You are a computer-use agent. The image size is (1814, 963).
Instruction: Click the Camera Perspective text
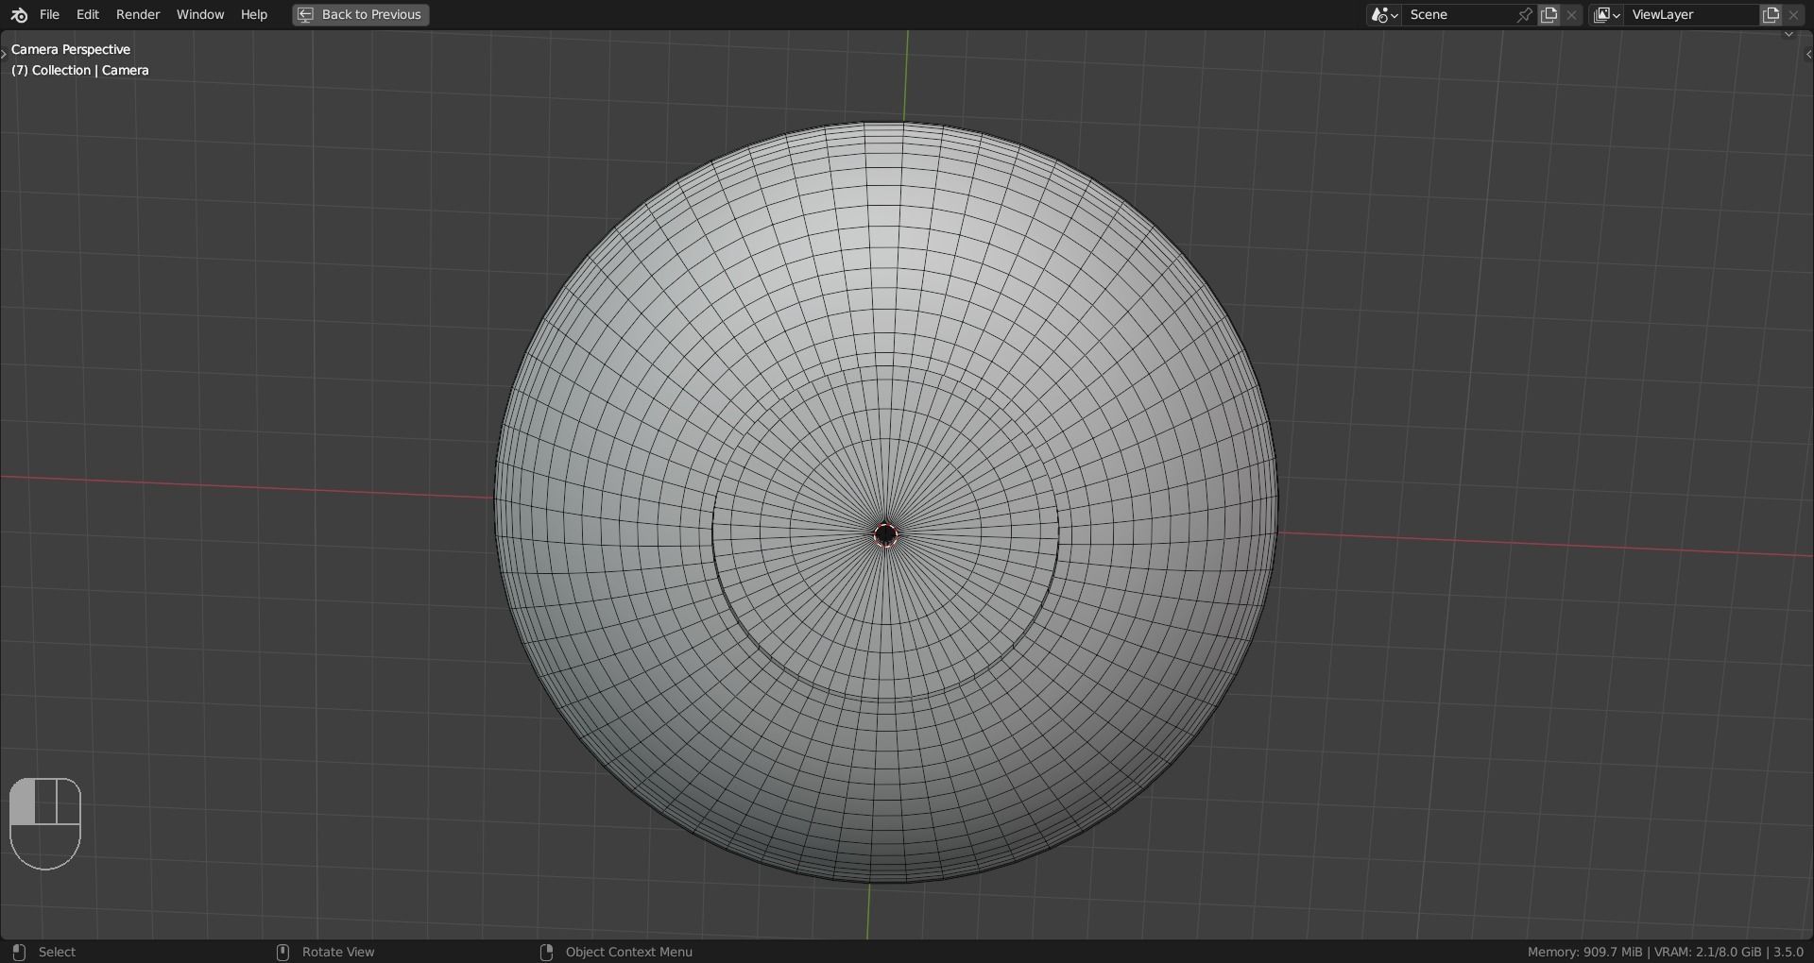pos(71,49)
